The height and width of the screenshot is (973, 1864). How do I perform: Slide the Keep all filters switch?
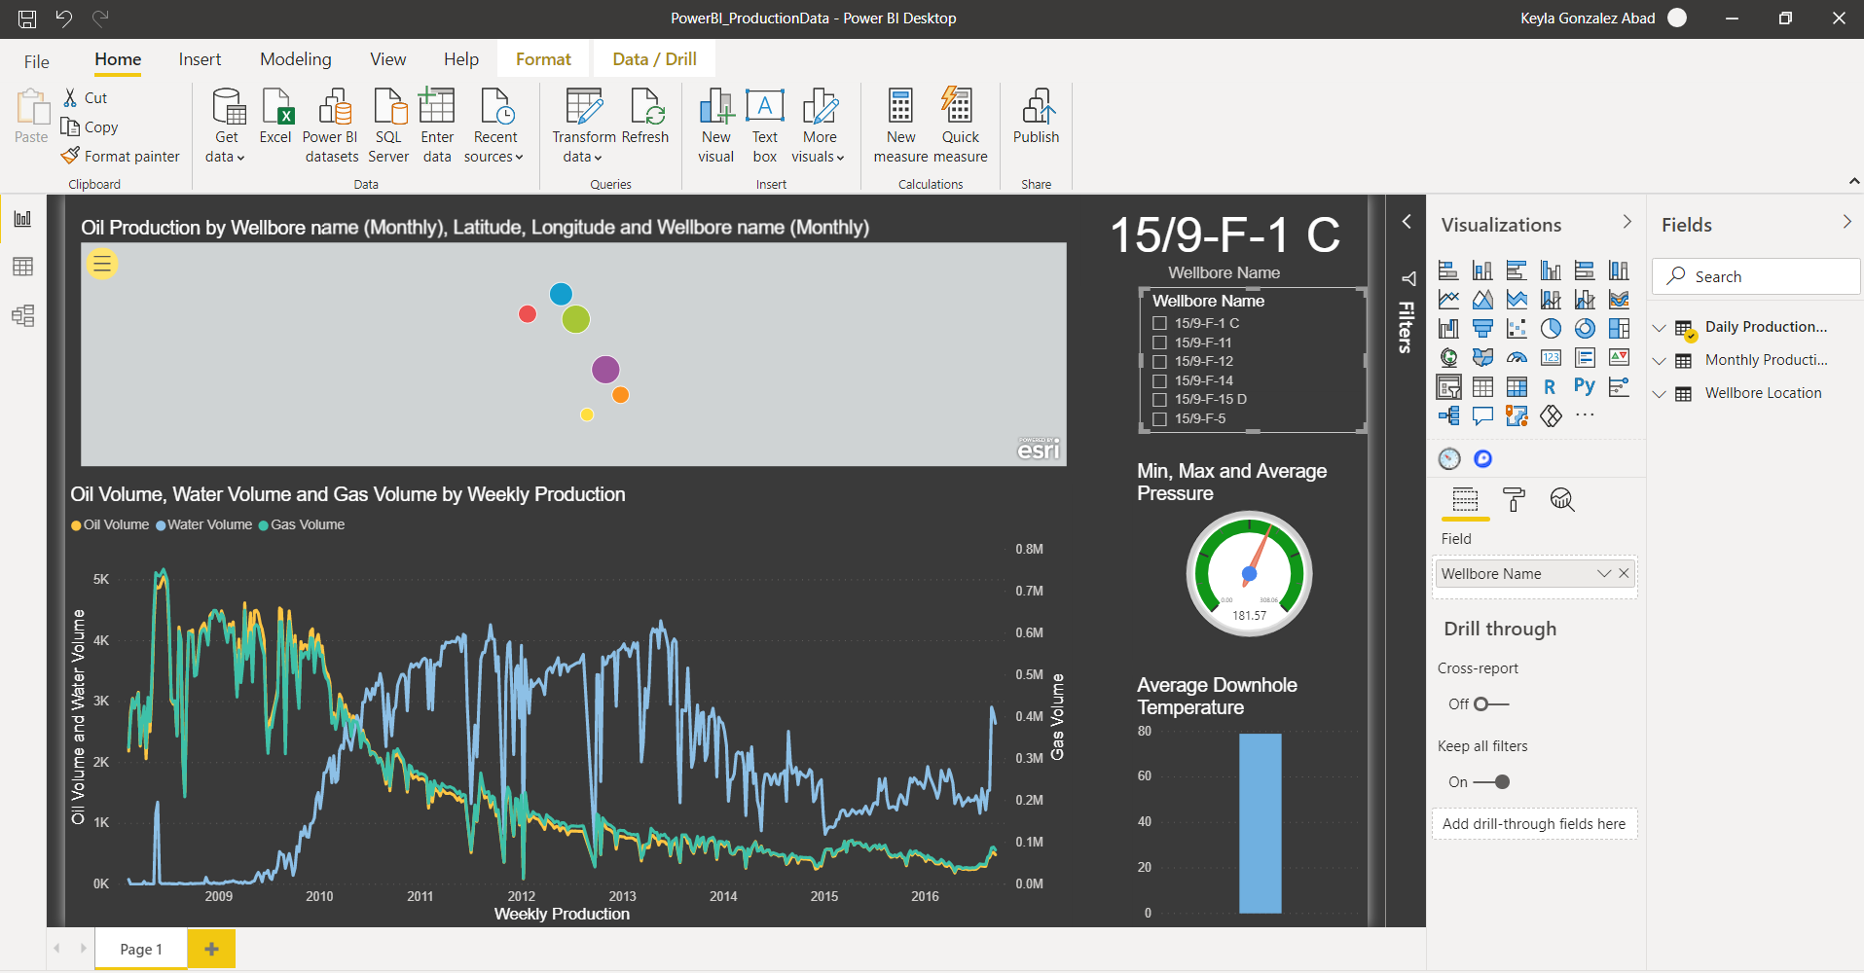[1499, 781]
